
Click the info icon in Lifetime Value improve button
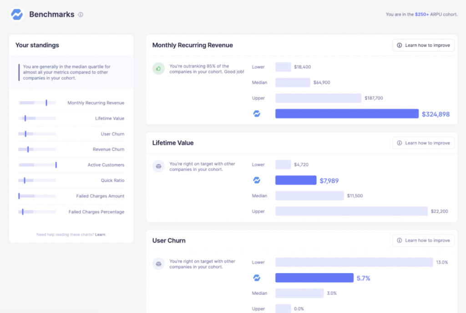click(x=399, y=142)
